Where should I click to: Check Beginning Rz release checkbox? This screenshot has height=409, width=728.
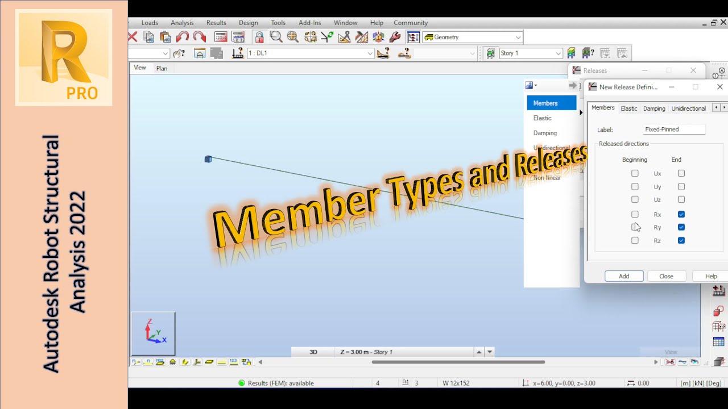635,240
